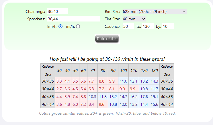Select the mi/h radio button

(x=78, y=26)
